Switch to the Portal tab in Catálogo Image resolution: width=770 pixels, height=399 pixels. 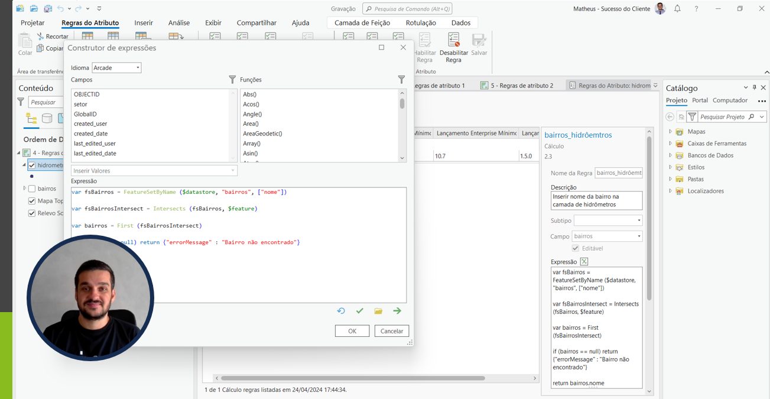click(700, 100)
